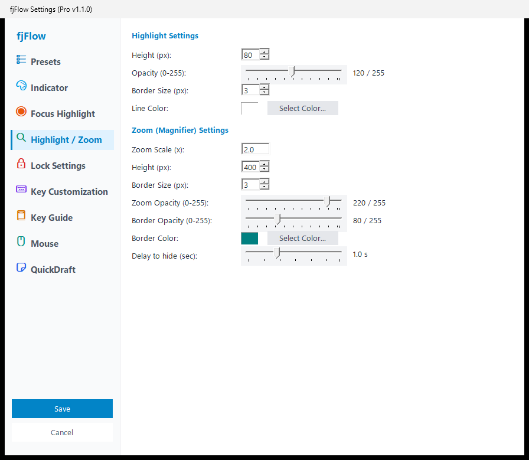The width and height of the screenshot is (529, 460).
Task: Show the Key Guide page
Action: pos(63,218)
